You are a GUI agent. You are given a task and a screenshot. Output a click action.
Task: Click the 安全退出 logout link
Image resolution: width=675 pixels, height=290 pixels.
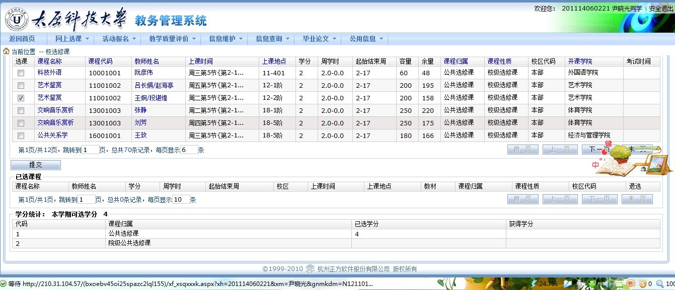coord(661,9)
